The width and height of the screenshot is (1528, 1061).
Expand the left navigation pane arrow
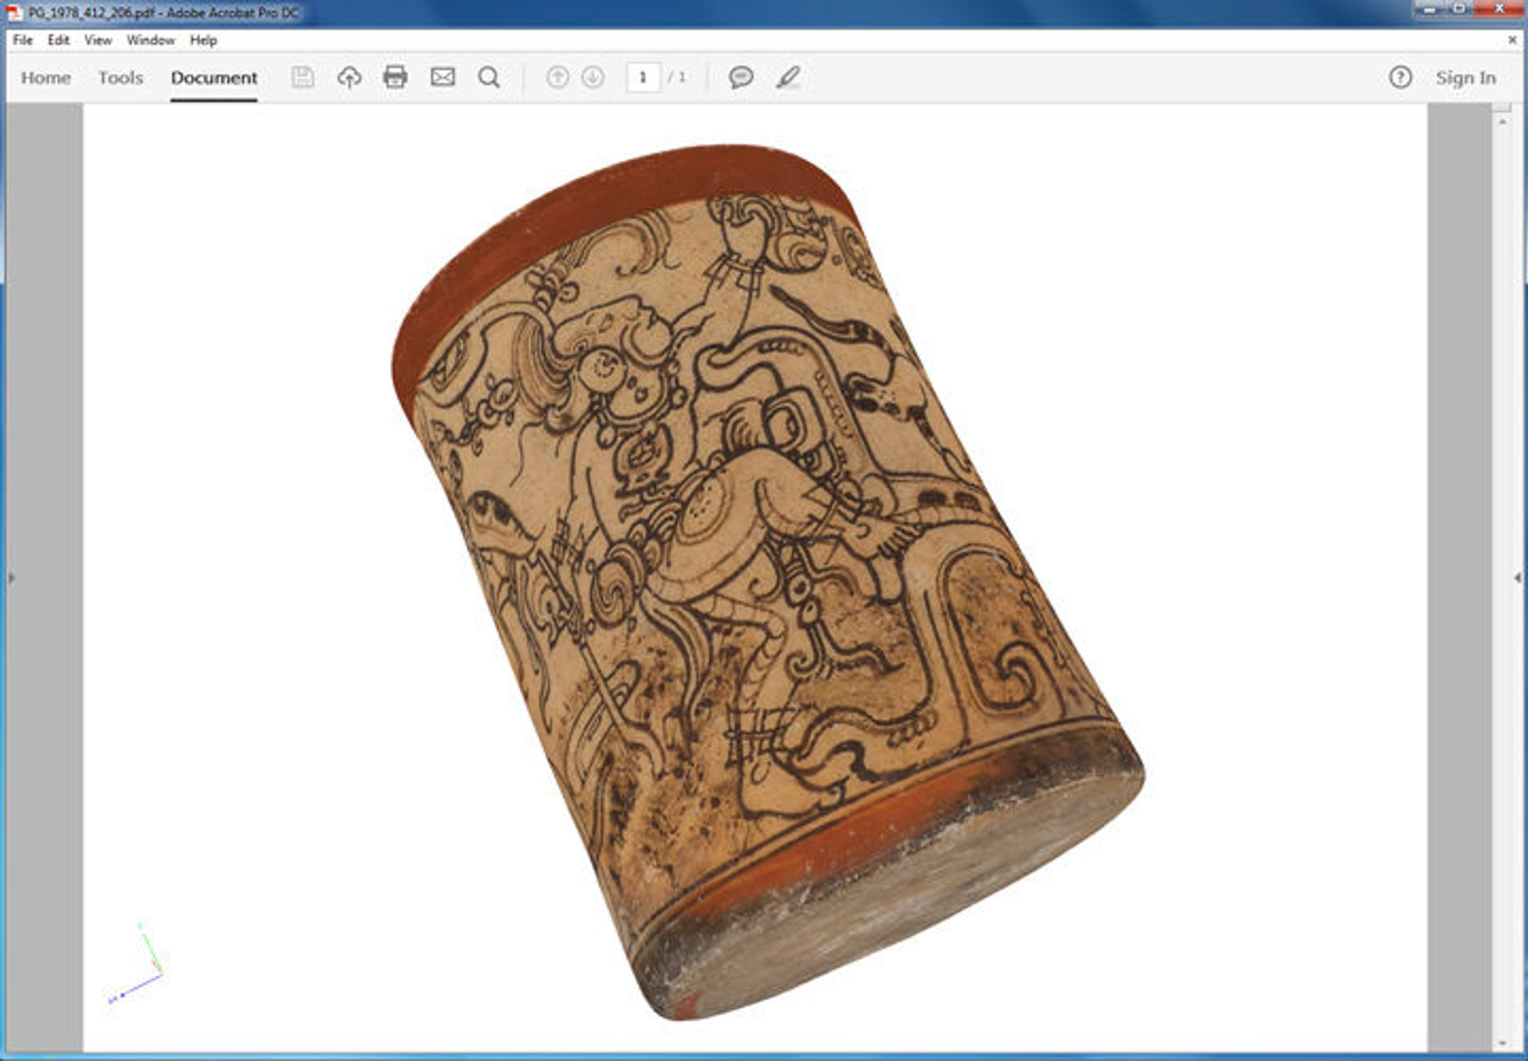[11, 577]
